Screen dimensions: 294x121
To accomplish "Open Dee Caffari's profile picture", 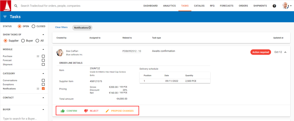I will 60,53.
